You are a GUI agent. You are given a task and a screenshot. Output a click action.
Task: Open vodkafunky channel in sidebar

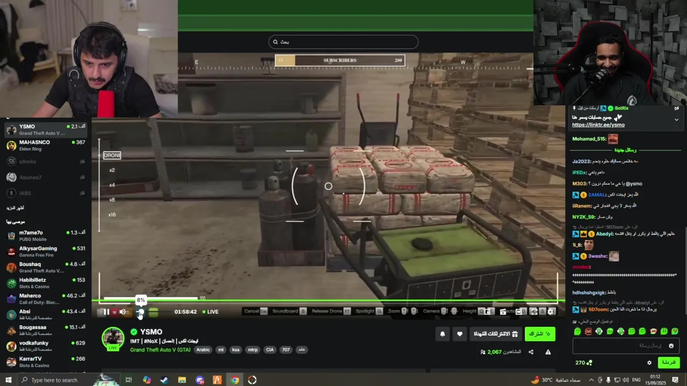tap(46, 346)
